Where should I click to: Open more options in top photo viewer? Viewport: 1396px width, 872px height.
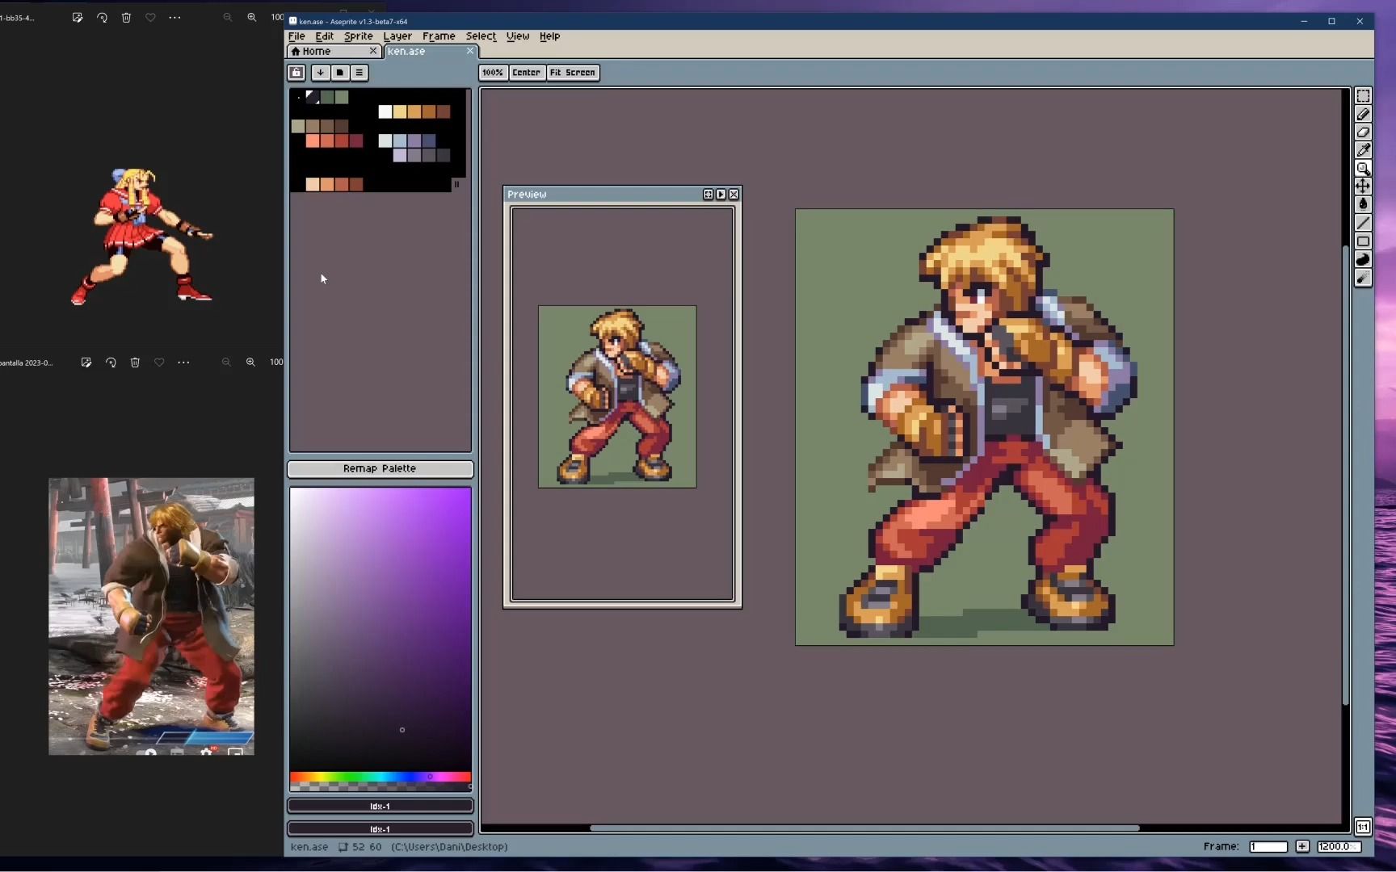click(x=174, y=18)
